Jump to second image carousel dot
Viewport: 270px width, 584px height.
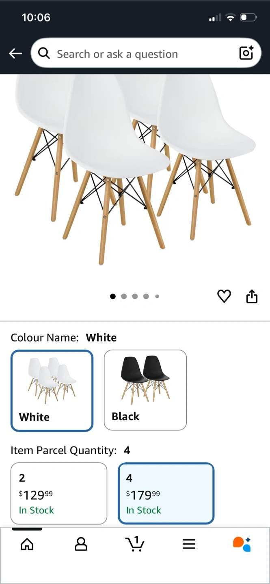tap(124, 296)
